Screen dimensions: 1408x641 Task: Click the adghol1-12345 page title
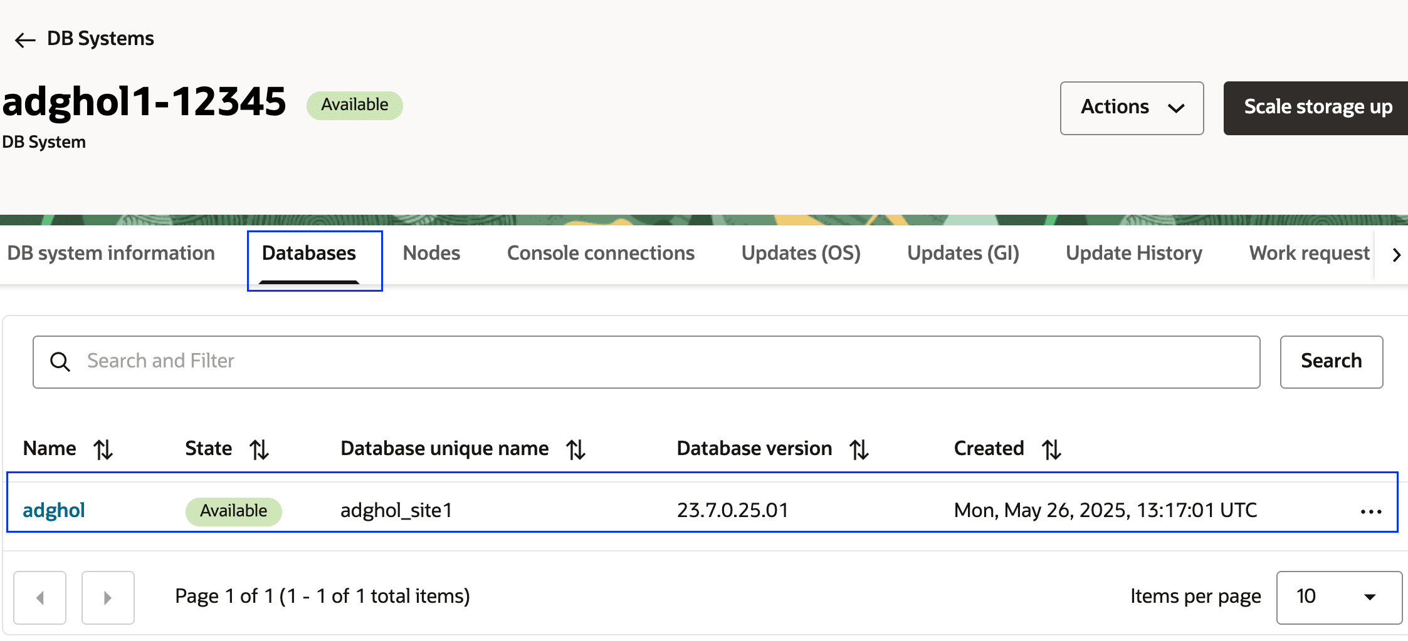[144, 102]
